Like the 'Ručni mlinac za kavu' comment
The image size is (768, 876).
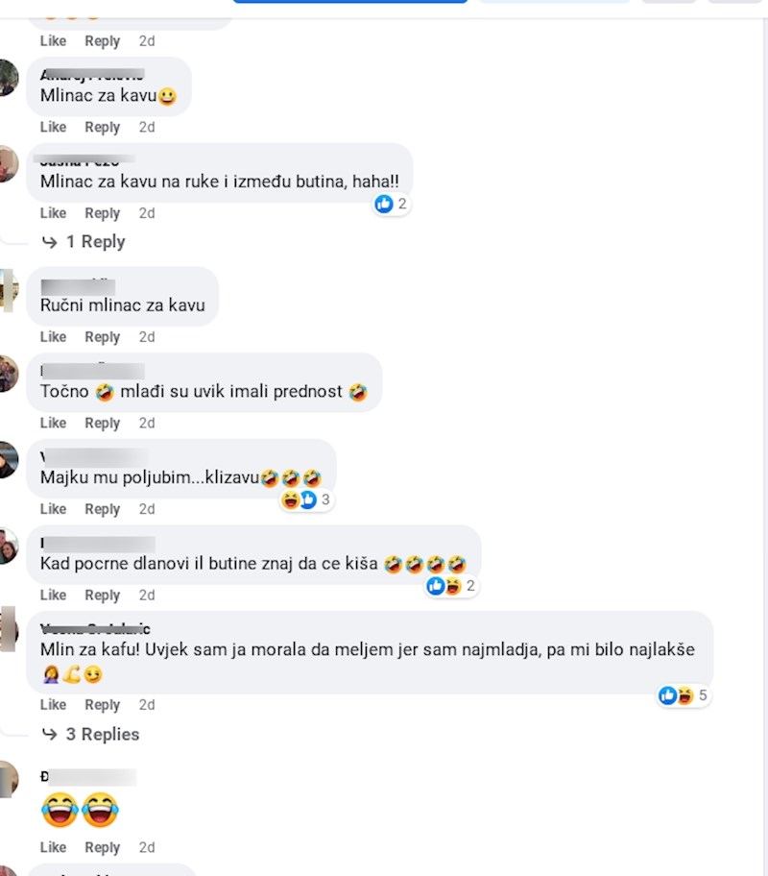(53, 337)
